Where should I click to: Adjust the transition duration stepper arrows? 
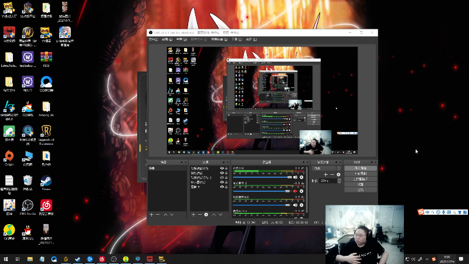[x=339, y=181]
